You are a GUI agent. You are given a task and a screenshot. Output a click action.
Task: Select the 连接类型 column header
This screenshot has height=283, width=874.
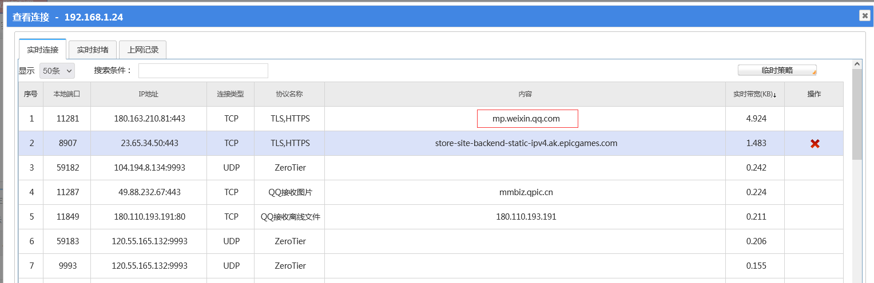[x=231, y=94]
